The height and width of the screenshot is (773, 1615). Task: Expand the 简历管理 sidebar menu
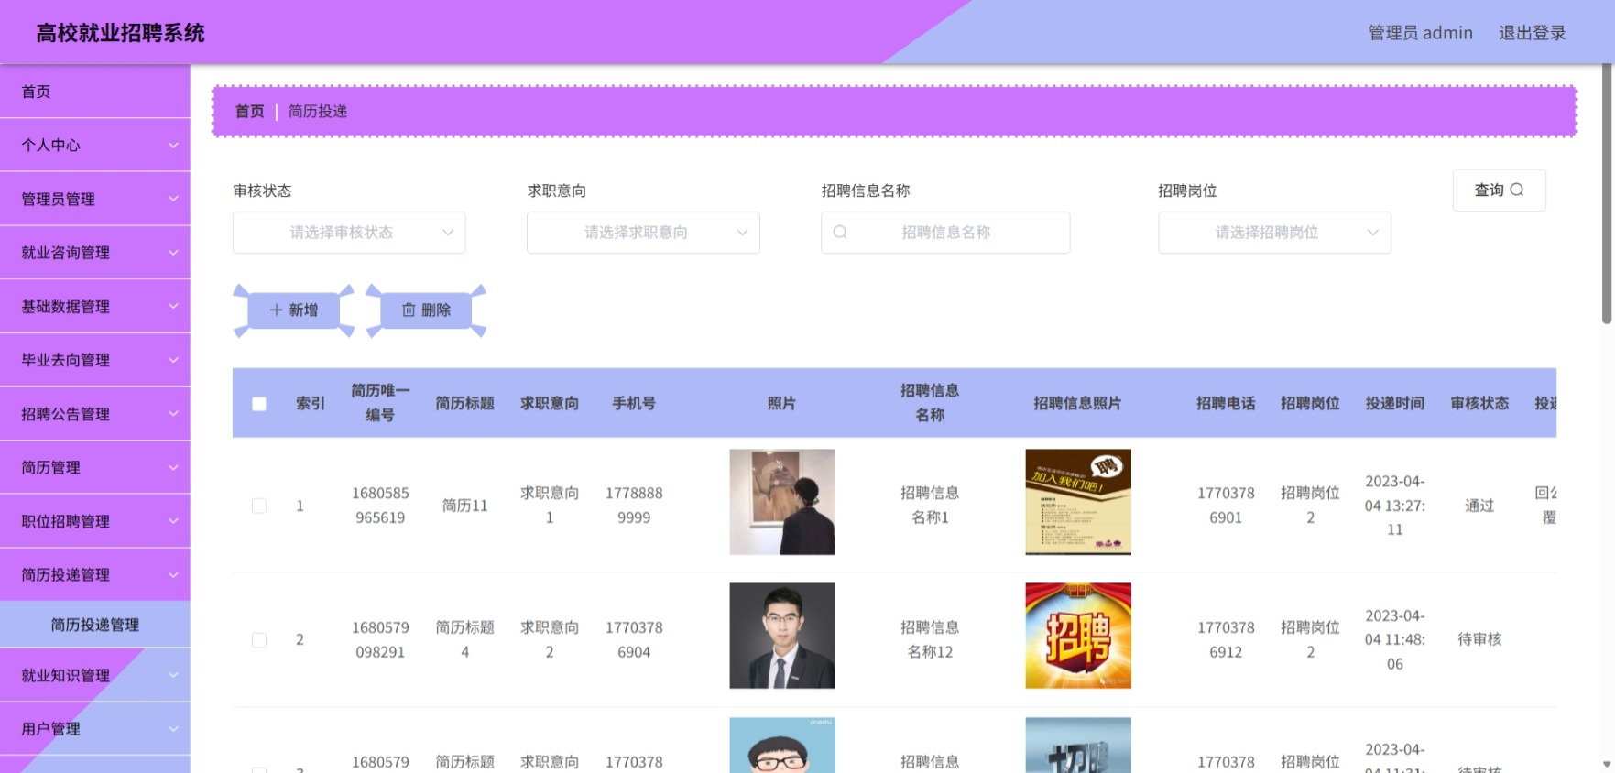click(95, 467)
